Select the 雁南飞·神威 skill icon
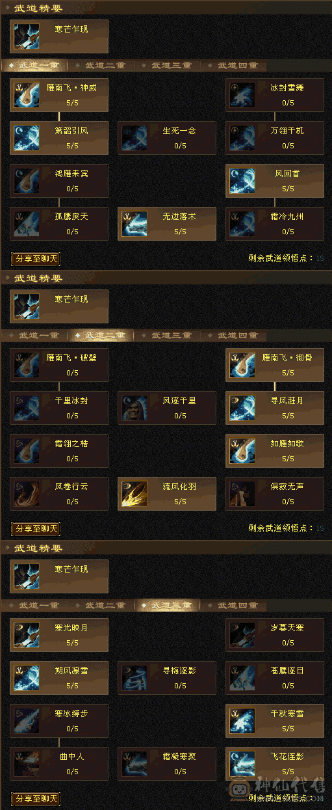 pos(26,94)
